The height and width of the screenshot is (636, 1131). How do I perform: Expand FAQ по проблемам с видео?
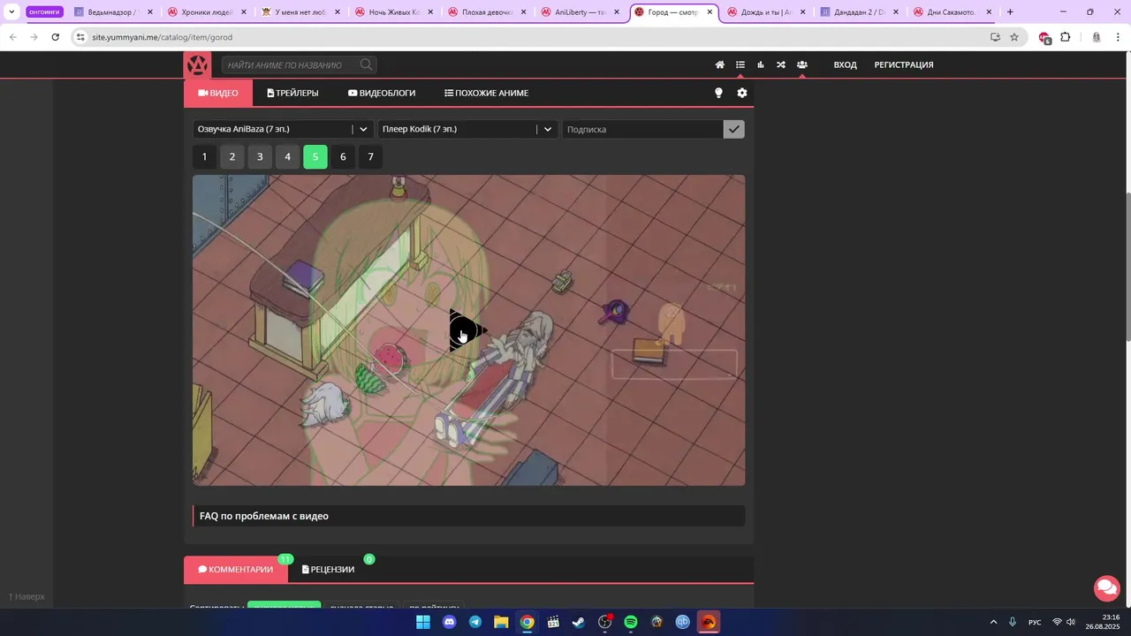point(469,516)
